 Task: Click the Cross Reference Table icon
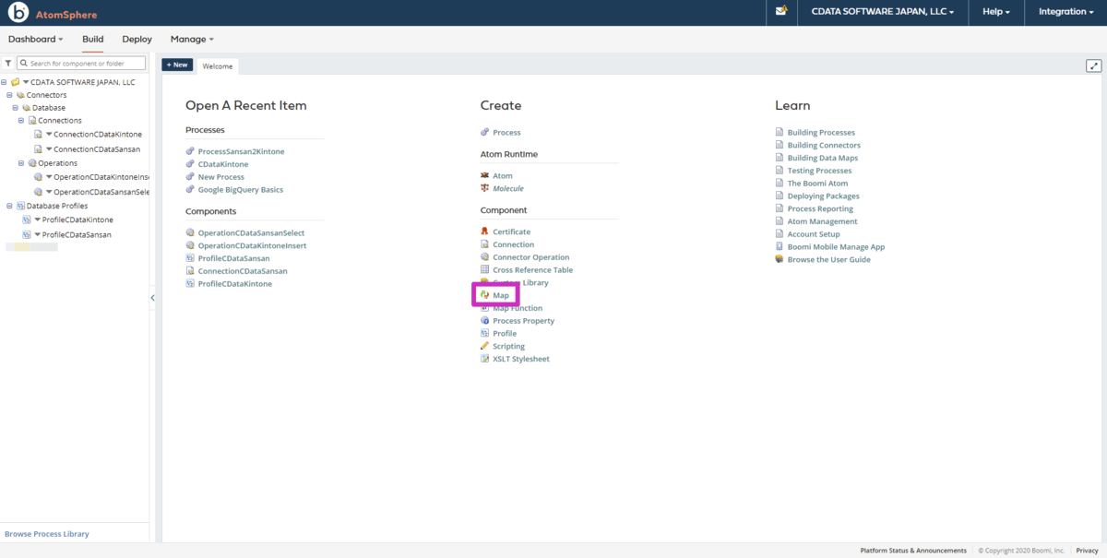484,270
